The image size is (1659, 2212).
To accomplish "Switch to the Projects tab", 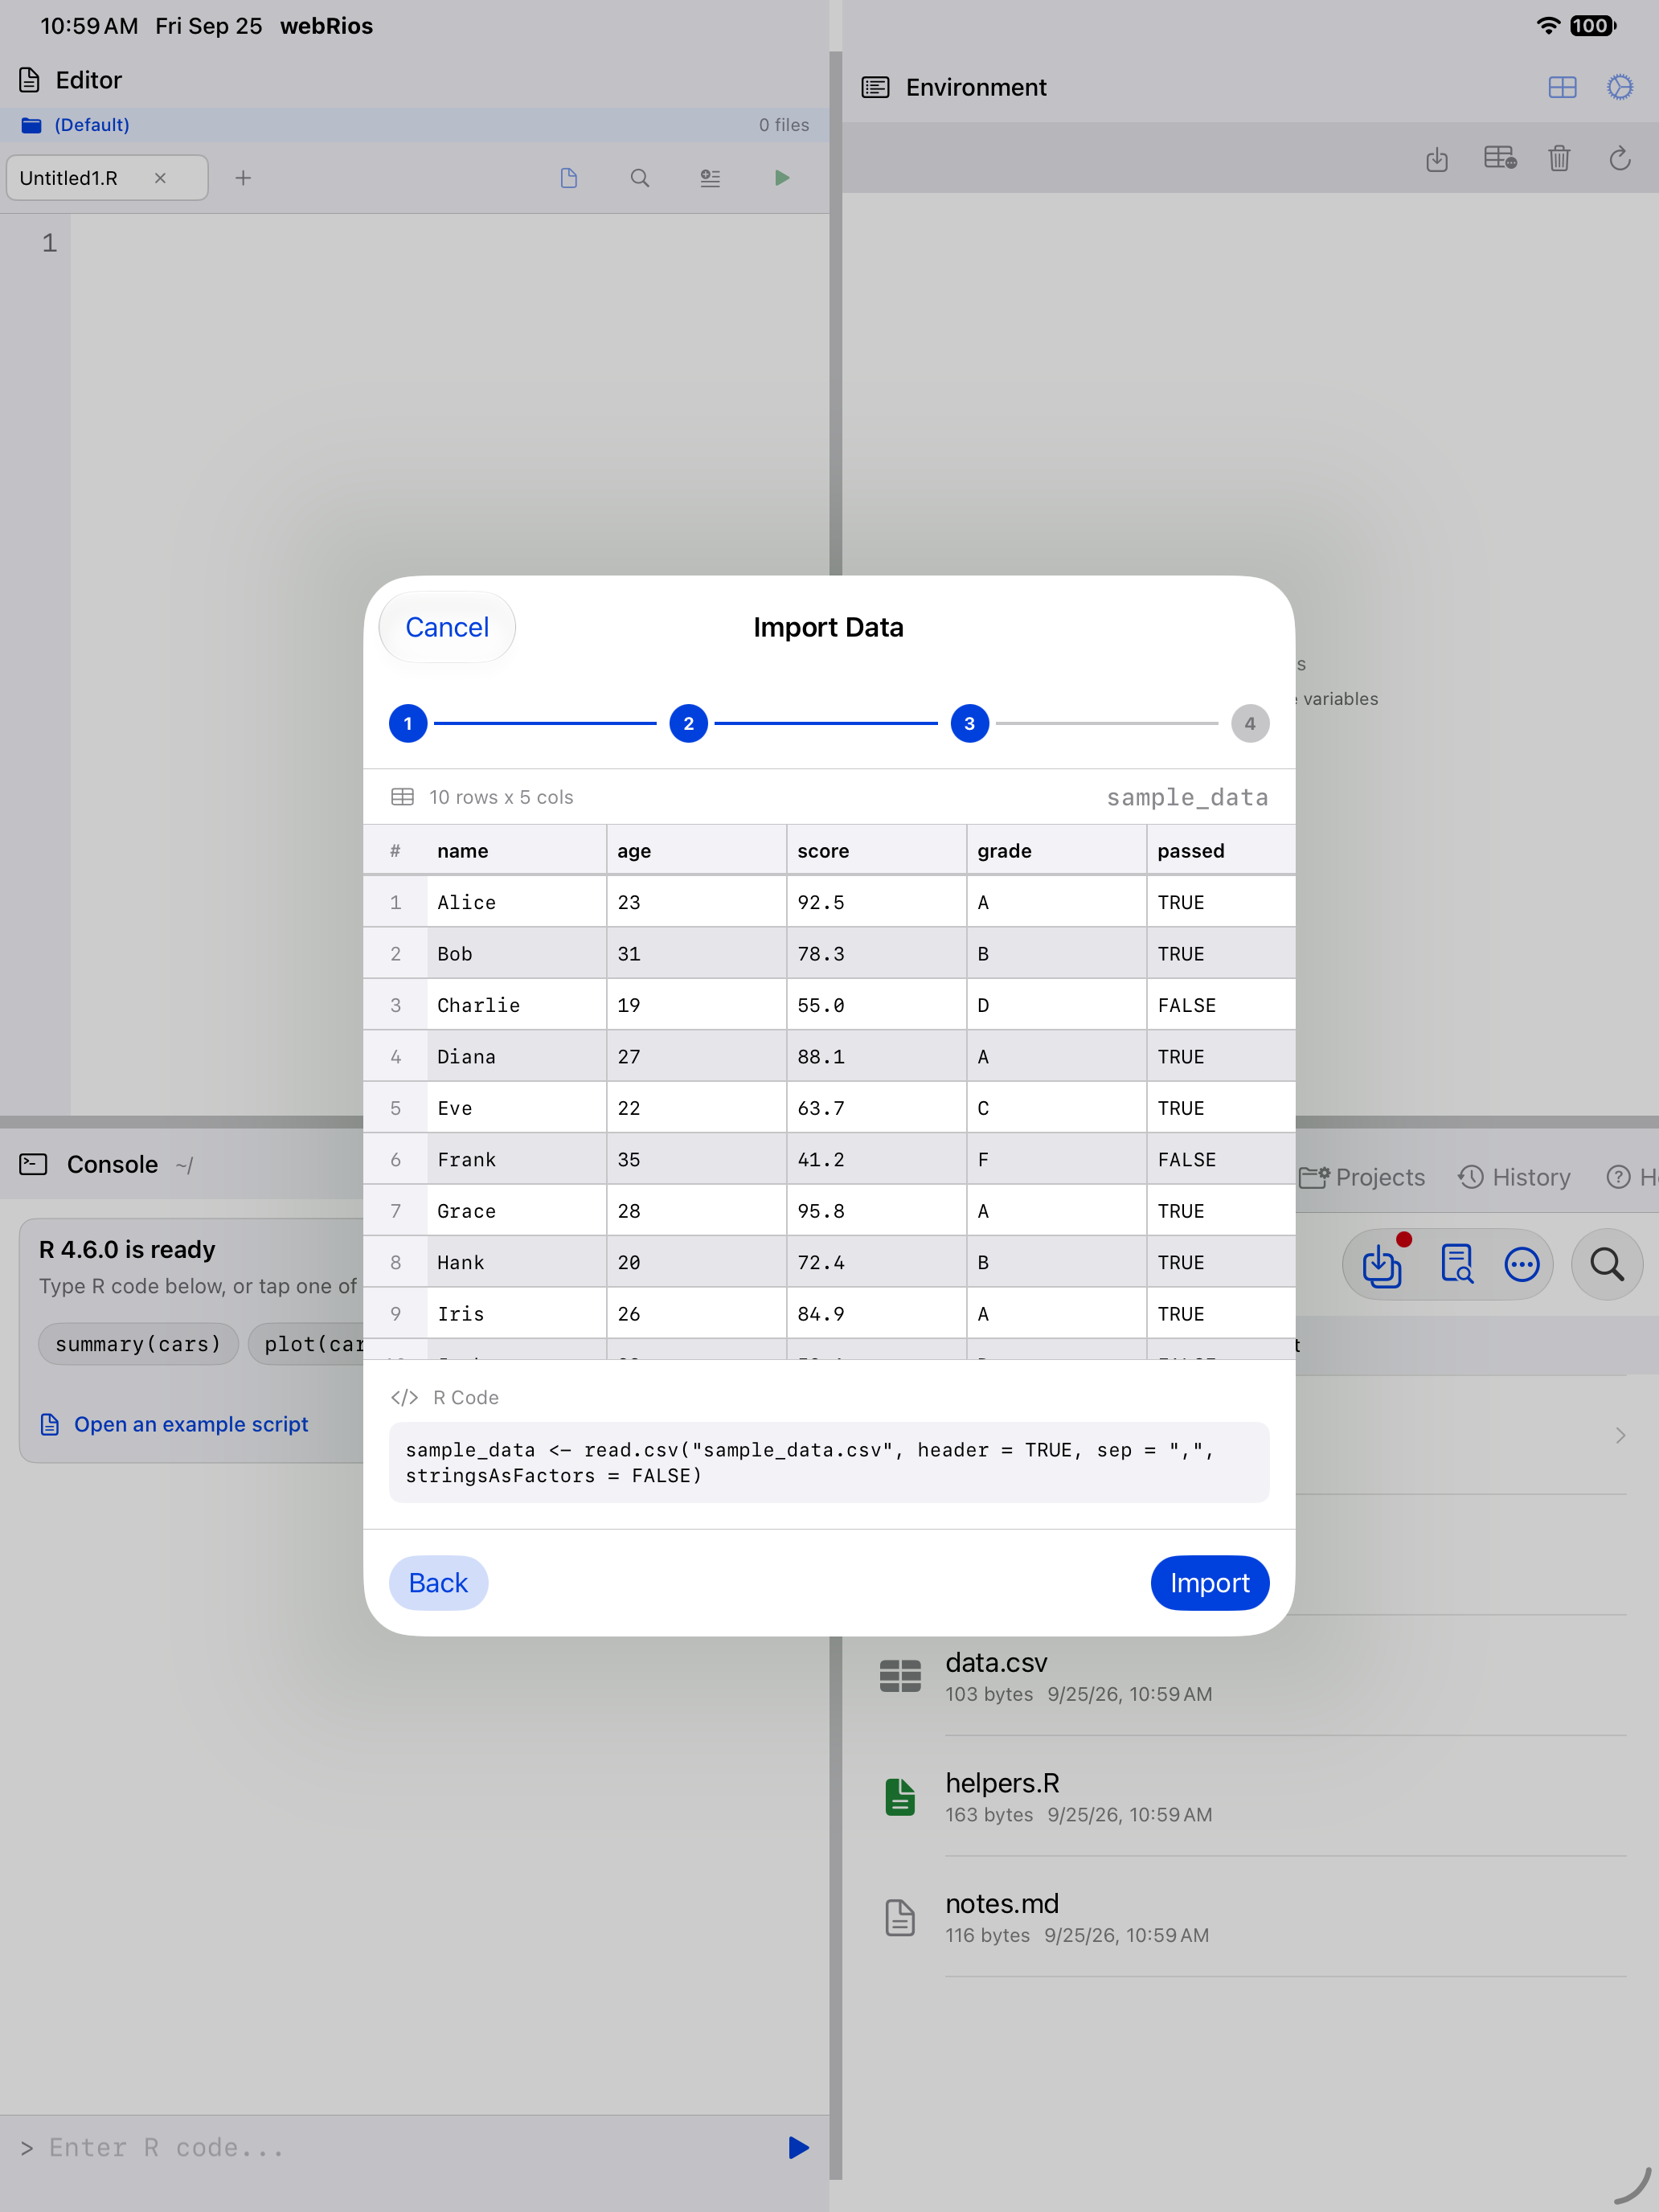I will (x=1363, y=1177).
